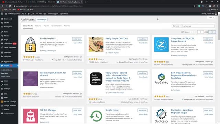Open Users in the sidebar
The width and height of the screenshot is (220, 124).
(6, 81)
